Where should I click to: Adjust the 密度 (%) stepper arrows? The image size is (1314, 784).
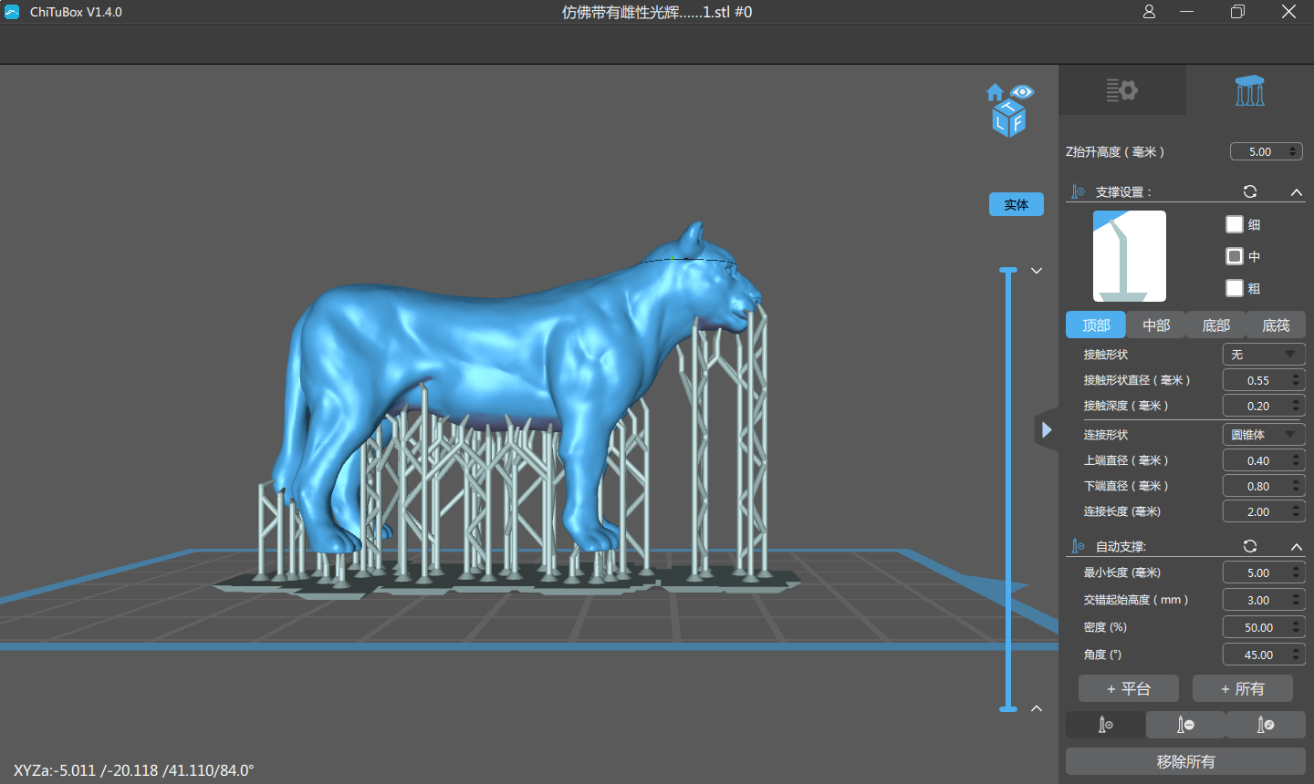1297,627
